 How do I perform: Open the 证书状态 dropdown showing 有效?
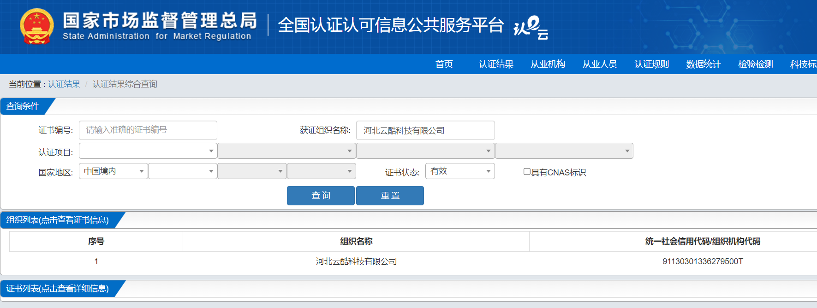pyautogui.click(x=460, y=171)
